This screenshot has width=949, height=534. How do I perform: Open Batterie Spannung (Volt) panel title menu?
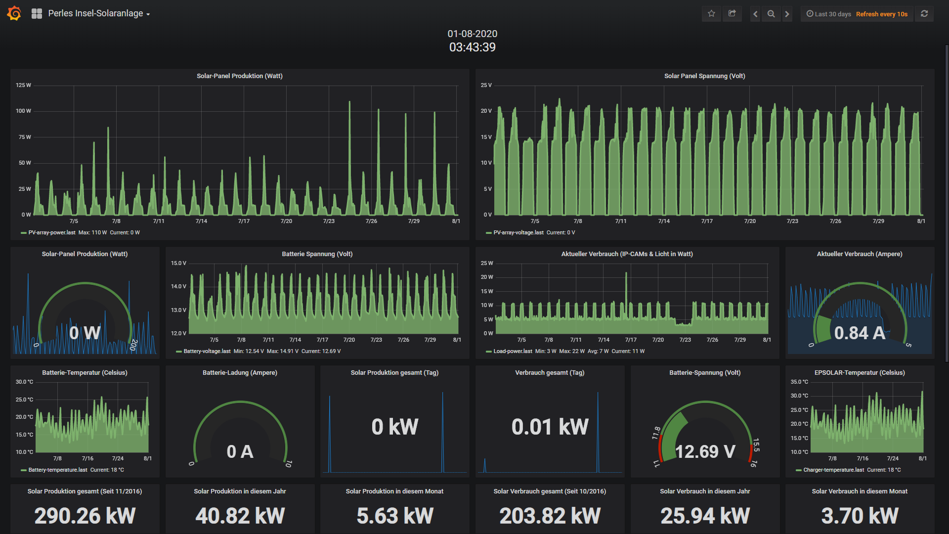(317, 254)
